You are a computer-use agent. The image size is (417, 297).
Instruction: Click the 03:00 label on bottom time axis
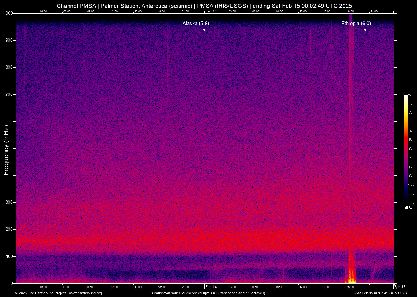pyautogui.click(x=43, y=287)
